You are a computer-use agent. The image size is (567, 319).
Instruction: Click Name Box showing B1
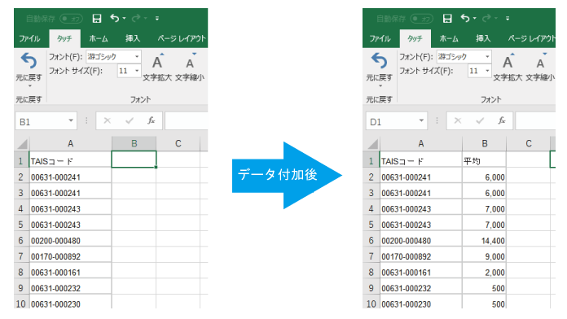(x=46, y=121)
